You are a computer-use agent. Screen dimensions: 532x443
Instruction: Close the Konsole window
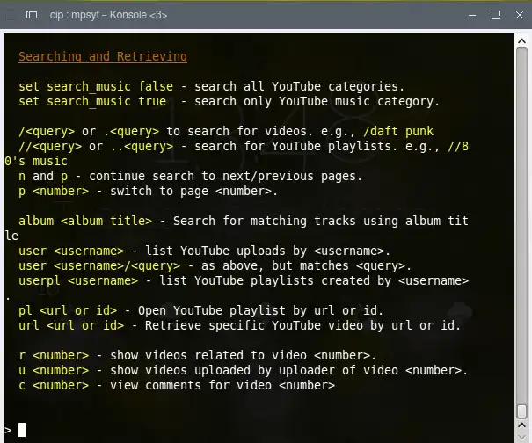tap(520, 15)
